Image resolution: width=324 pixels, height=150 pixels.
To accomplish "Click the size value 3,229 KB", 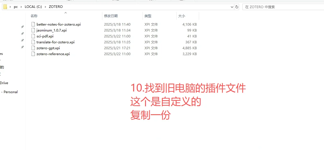I will point(190,54).
